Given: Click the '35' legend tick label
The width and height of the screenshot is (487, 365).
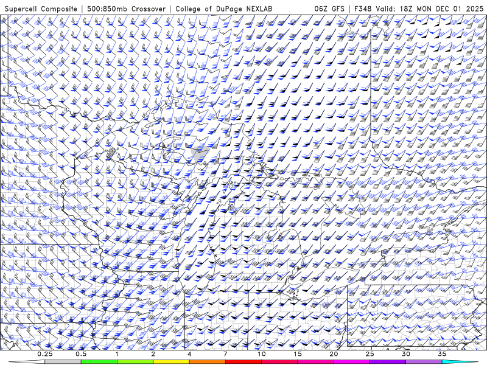Looking at the screenshot, I should coord(442,354).
